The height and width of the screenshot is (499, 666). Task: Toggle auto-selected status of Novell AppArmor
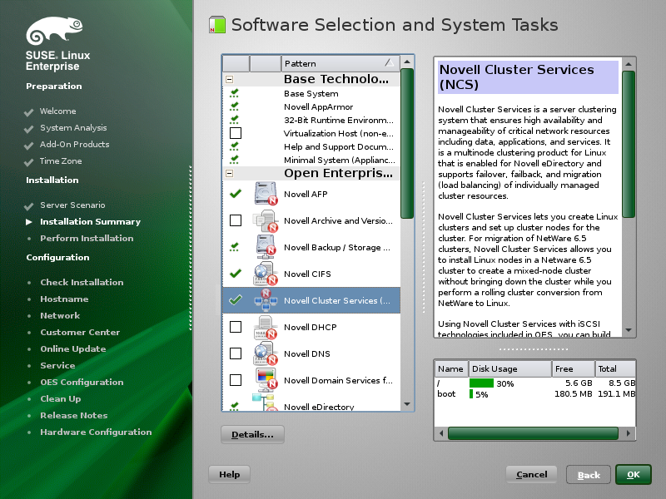[x=235, y=106]
